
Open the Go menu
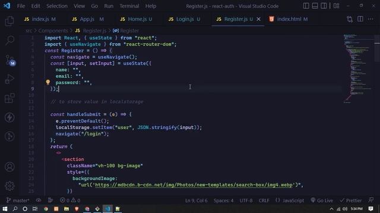click(94, 6)
